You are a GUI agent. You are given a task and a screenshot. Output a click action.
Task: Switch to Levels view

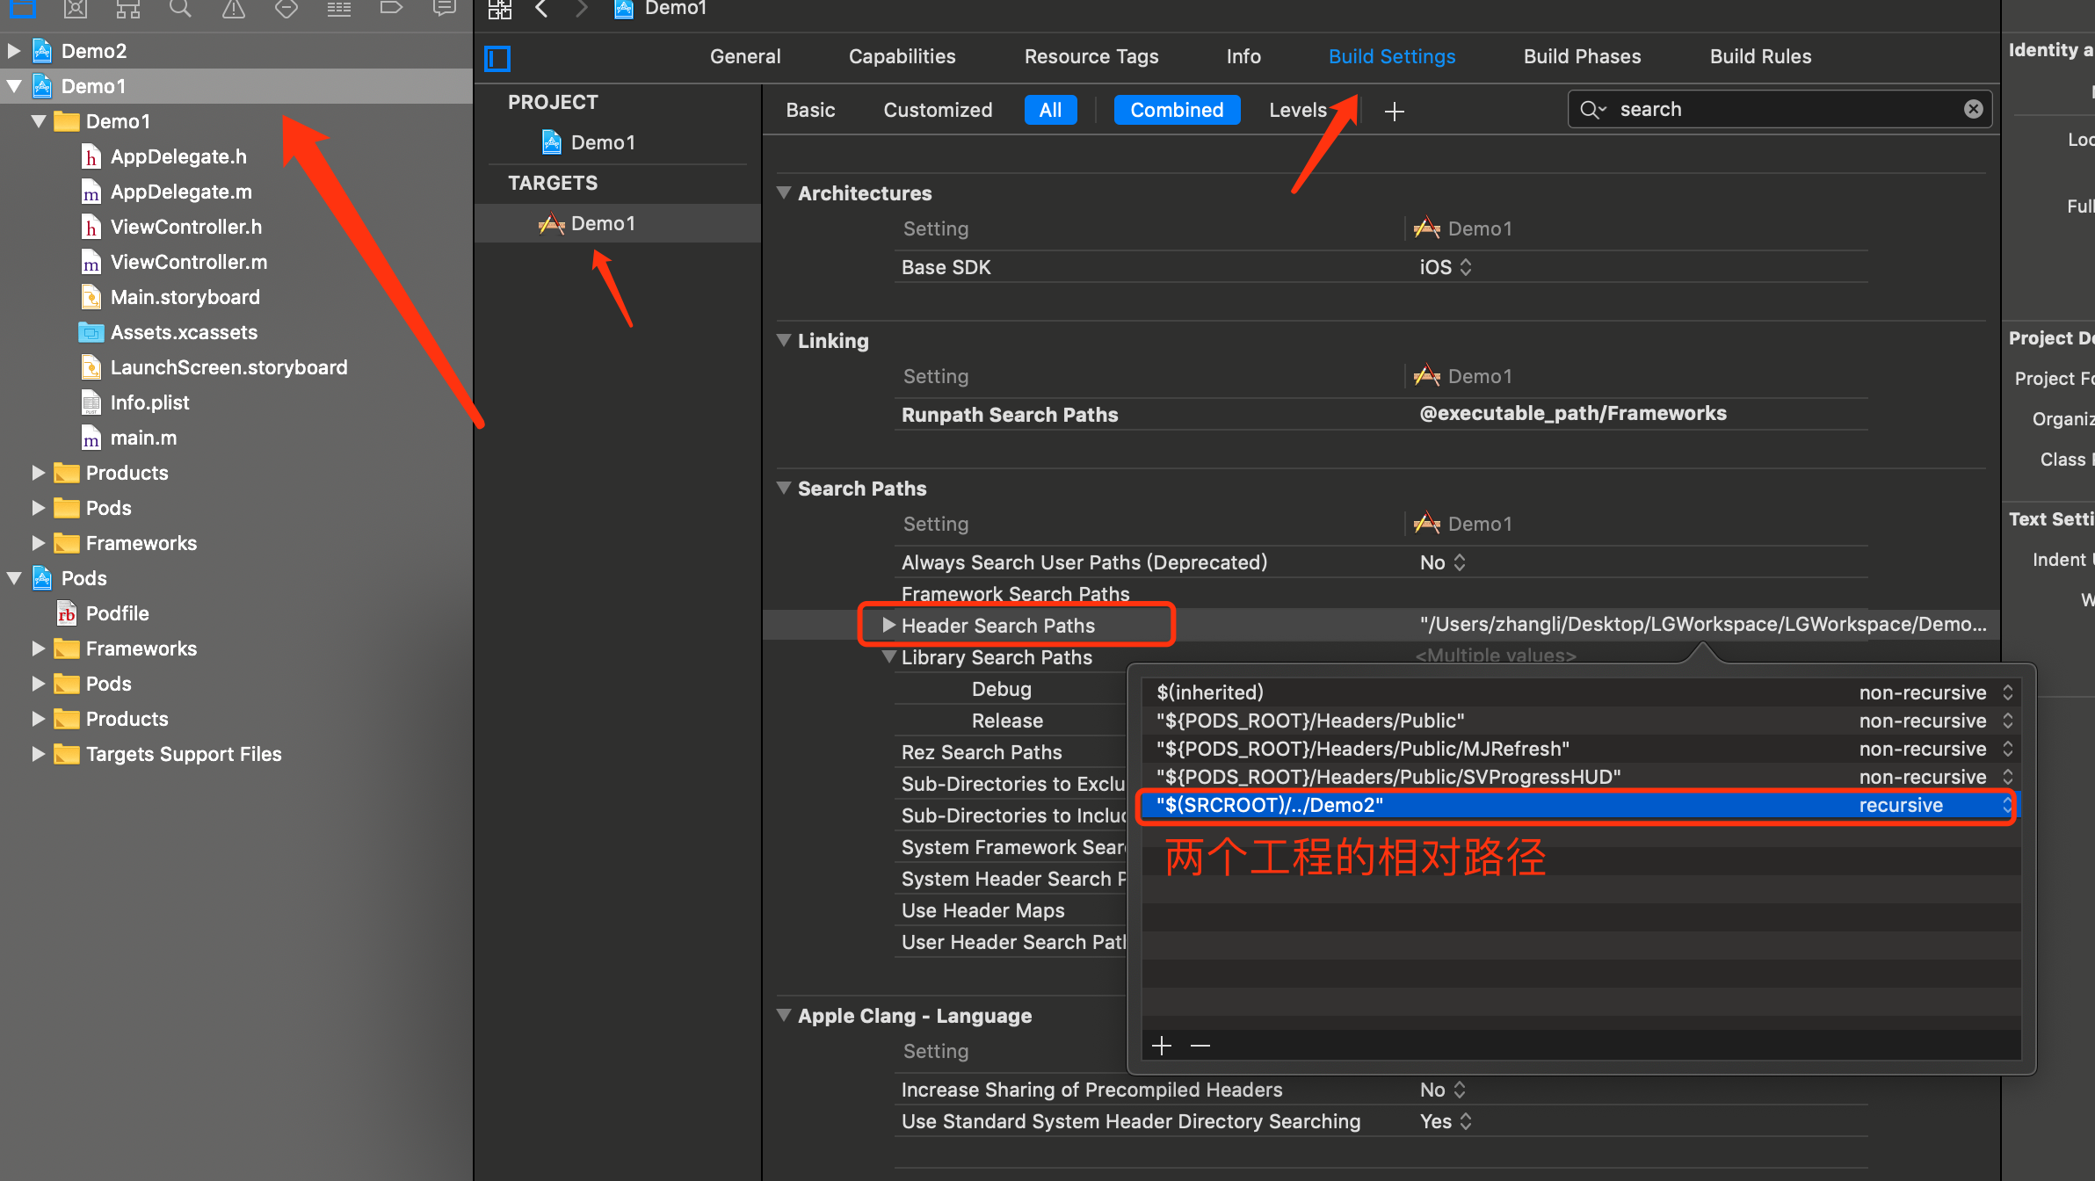(1298, 110)
